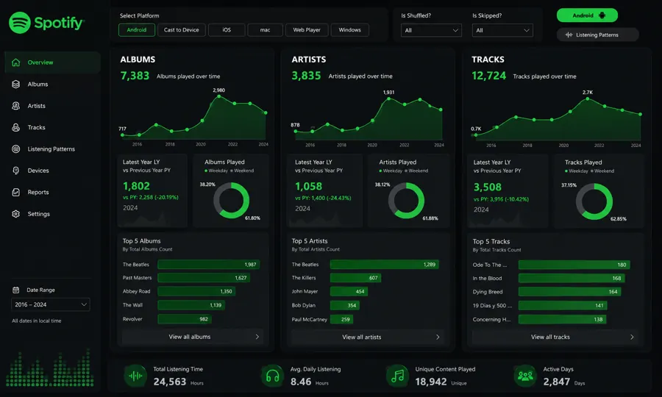The width and height of the screenshot is (662, 397).
Task: Click the In the Blood bar showing 168
Action: [572, 278]
